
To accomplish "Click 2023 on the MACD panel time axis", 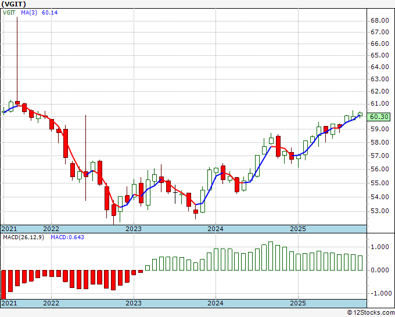I will 134,303.
